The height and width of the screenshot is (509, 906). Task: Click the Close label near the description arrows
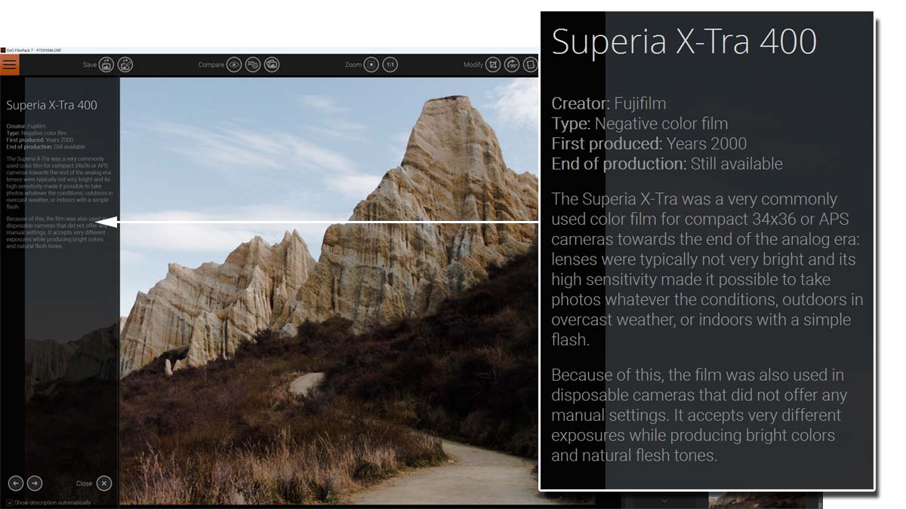[83, 483]
